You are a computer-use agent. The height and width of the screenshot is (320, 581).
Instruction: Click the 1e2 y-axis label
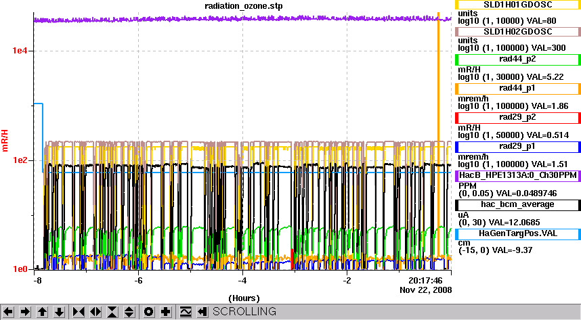[x=20, y=160]
